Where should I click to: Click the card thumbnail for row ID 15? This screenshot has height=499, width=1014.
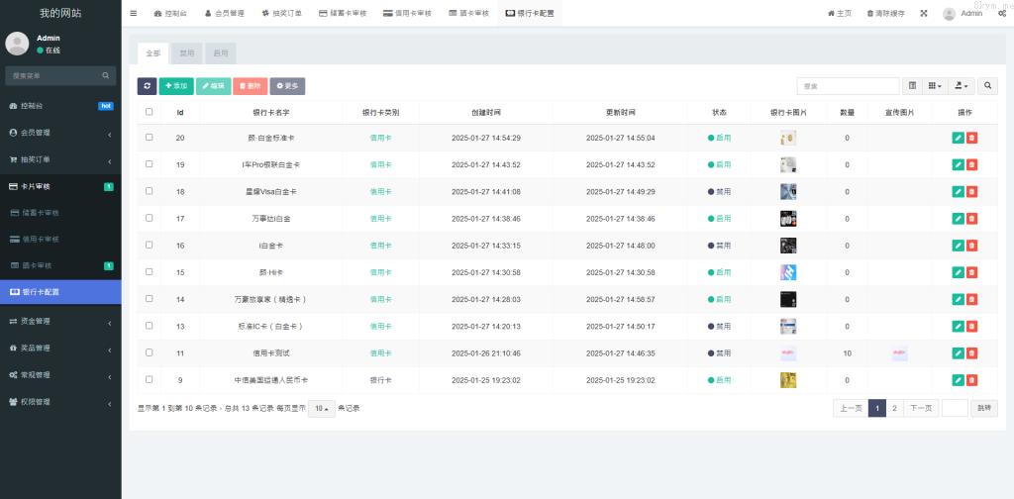click(788, 272)
